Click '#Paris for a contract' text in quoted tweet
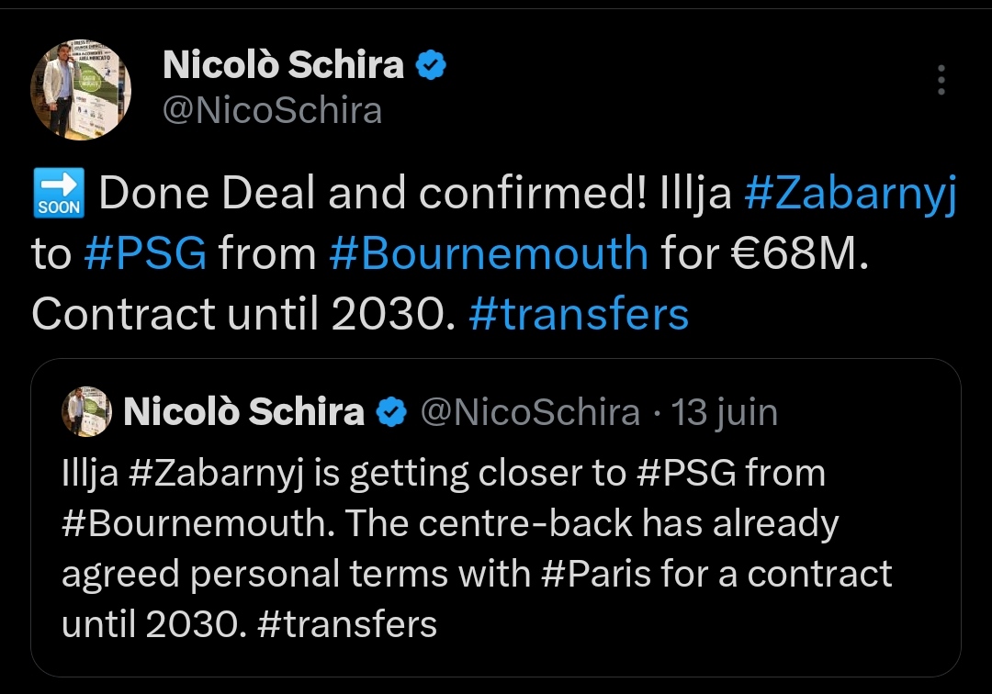 click(716, 574)
